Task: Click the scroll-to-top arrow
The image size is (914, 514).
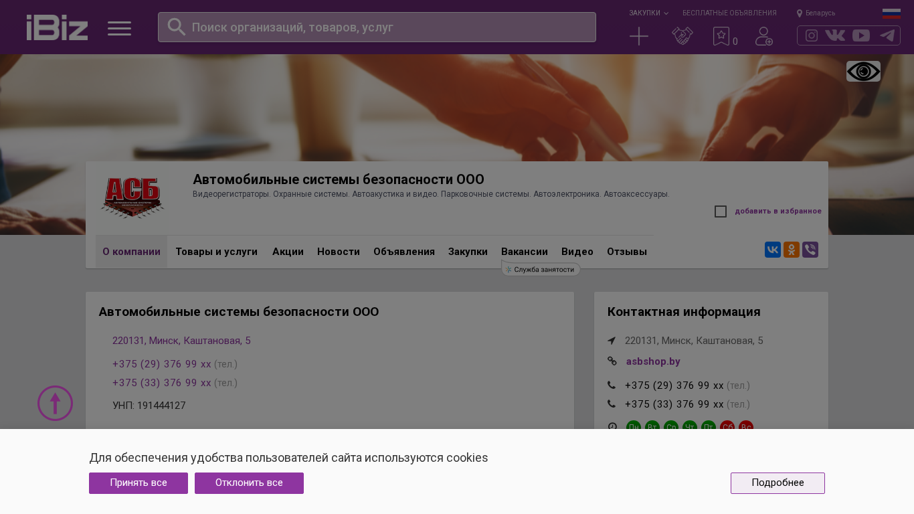Action: (x=55, y=403)
